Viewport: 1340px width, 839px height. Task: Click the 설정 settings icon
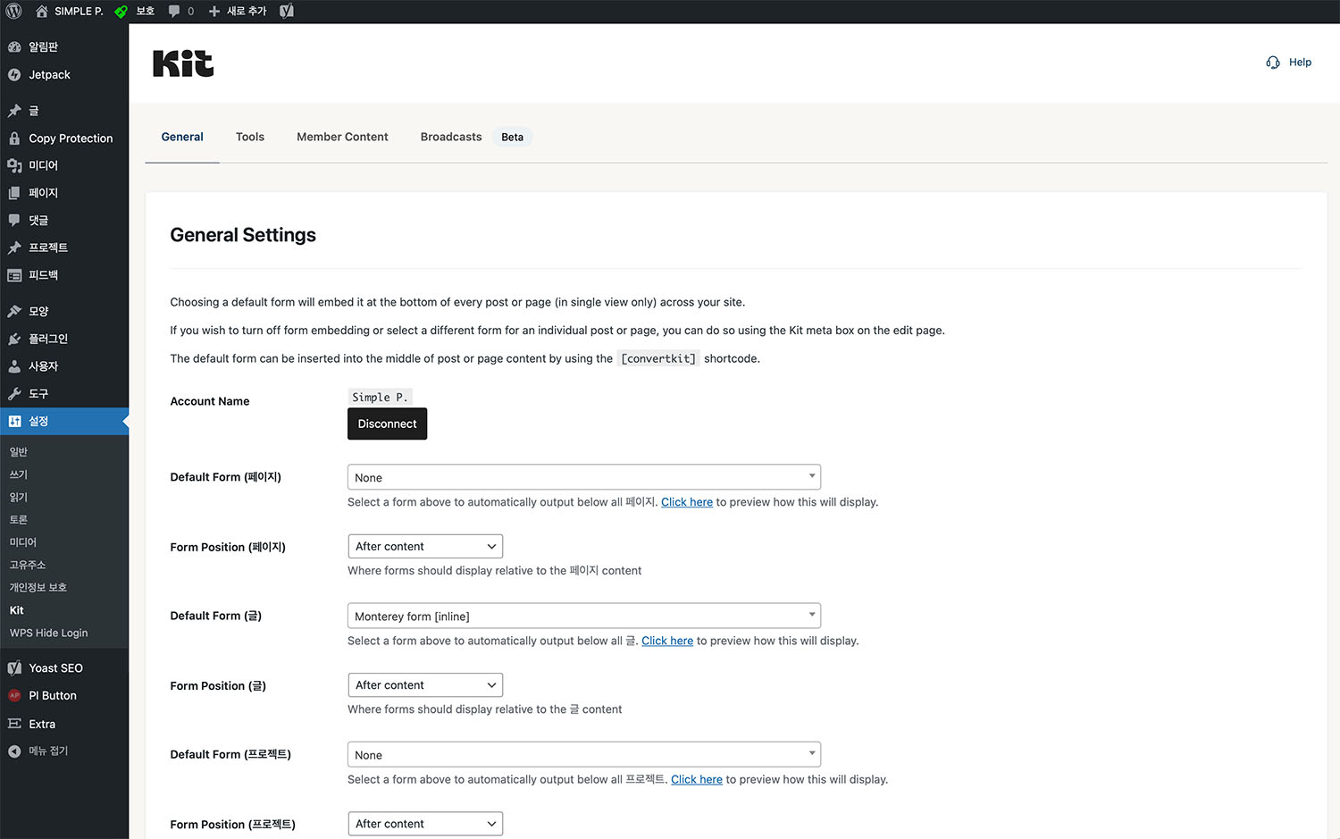pos(14,421)
